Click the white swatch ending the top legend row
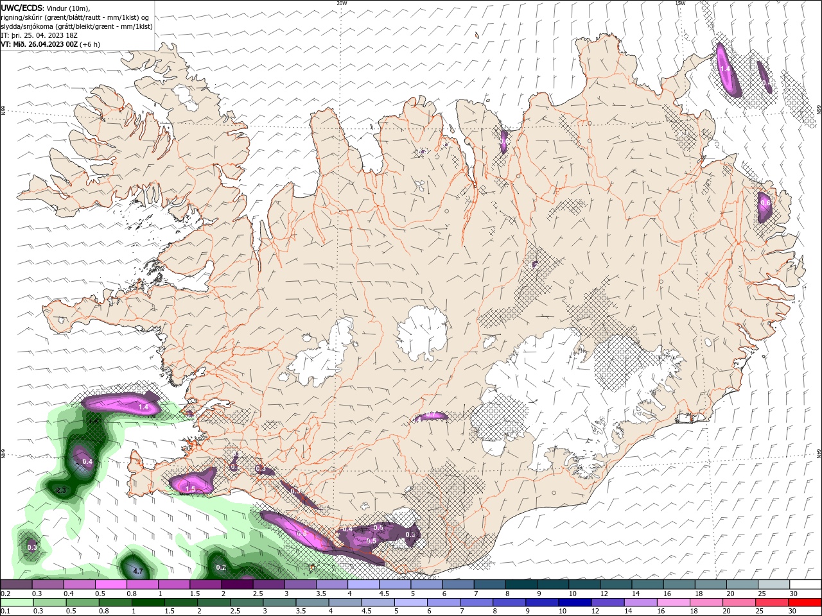 [x=806, y=585]
